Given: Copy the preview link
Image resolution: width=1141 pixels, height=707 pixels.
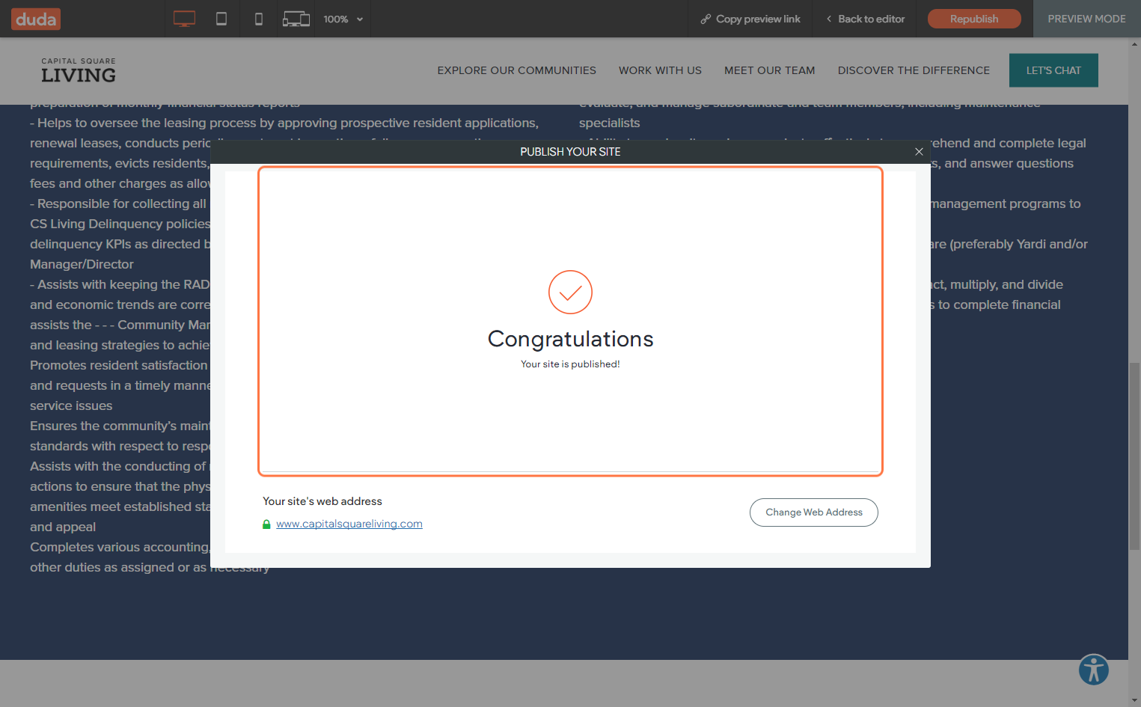Looking at the screenshot, I should point(750,19).
